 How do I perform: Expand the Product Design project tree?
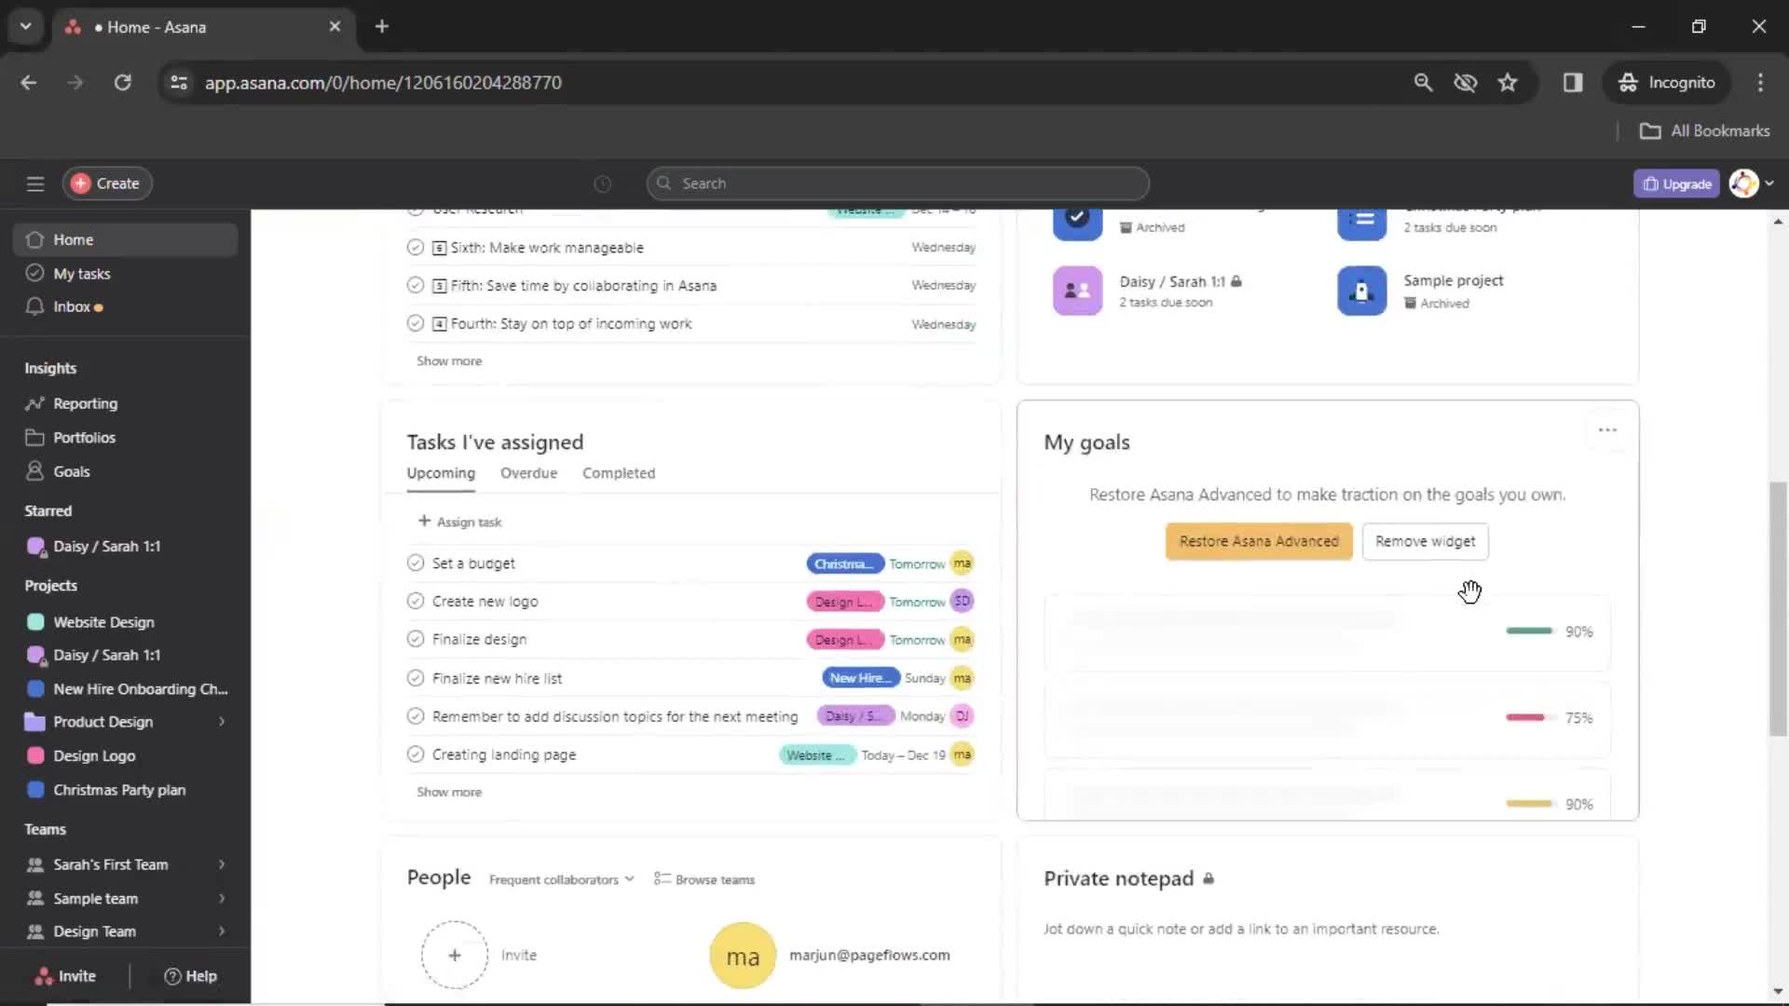click(x=221, y=721)
